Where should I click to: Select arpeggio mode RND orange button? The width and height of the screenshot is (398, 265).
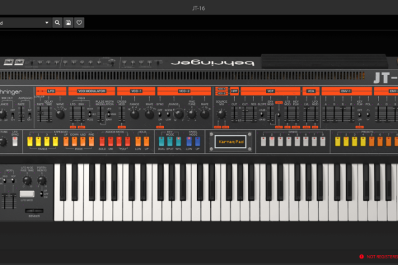92,142
